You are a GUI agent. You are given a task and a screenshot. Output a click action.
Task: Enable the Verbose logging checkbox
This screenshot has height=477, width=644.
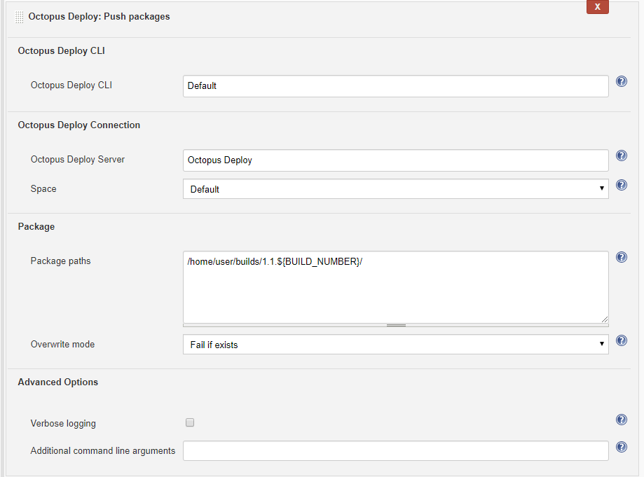click(x=190, y=423)
